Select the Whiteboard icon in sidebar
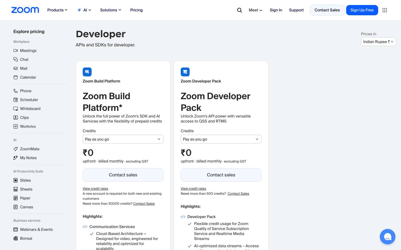This screenshot has width=401, height=250. 16,109
